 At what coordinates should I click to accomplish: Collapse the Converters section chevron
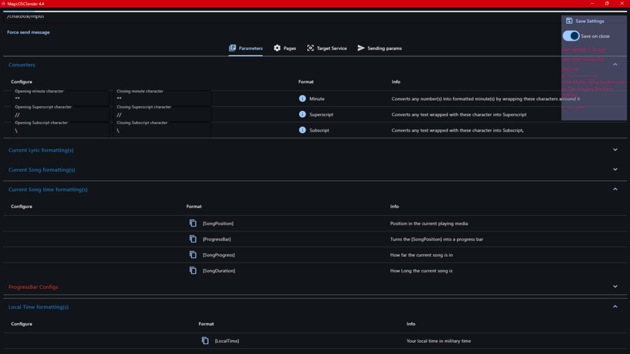[x=615, y=65]
